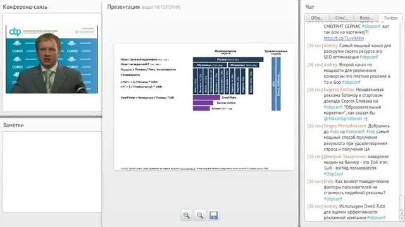Click inside the Заметки notes field

[x=52, y=172]
